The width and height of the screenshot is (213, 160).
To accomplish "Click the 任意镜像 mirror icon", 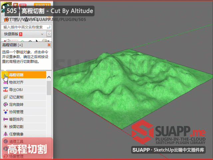I will click(x=5, y=134).
